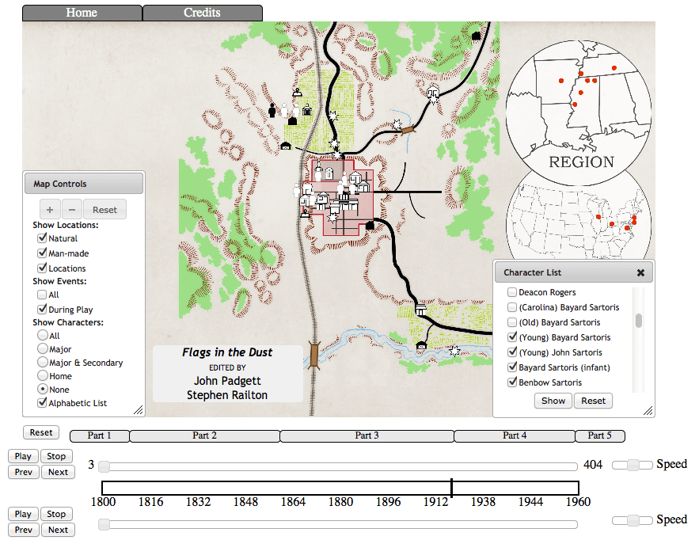Select the black person figure on the map
Viewport: 699px width, 540px height.
tap(272, 111)
